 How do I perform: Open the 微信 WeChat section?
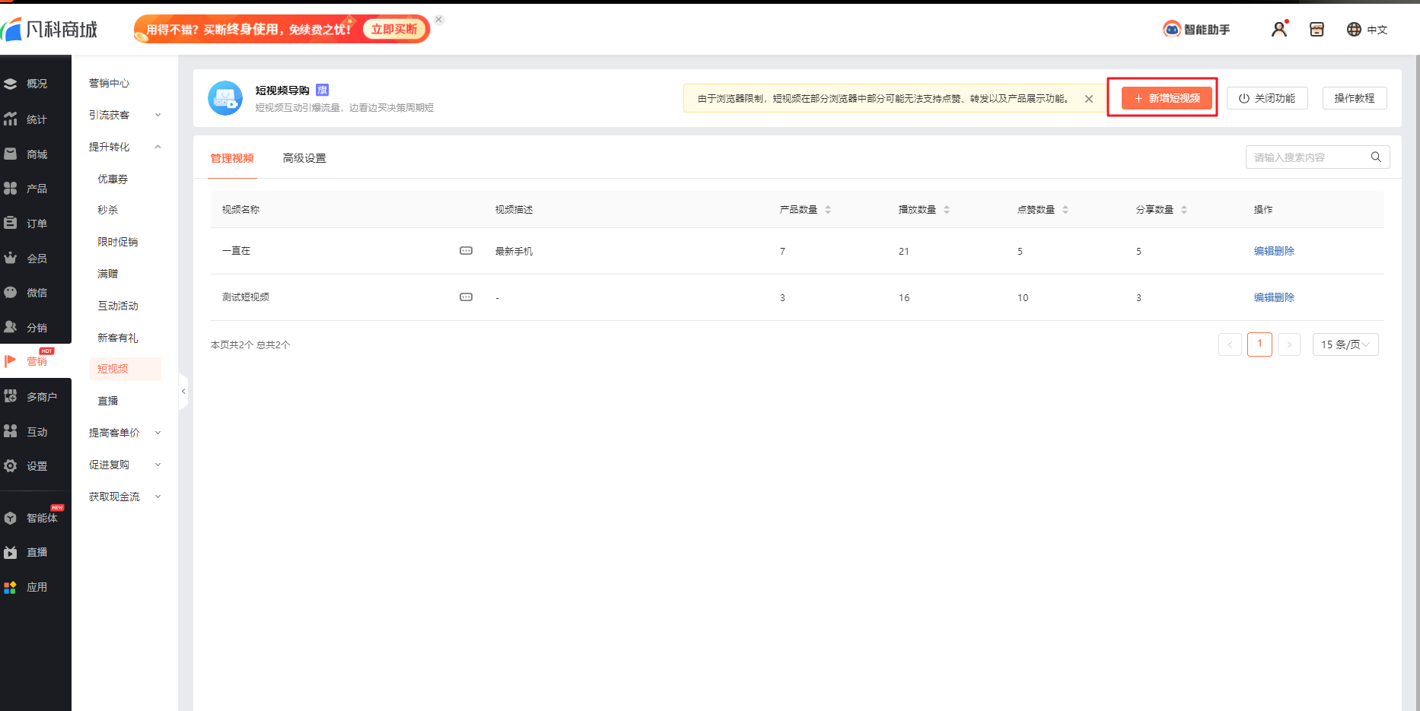[x=36, y=293]
